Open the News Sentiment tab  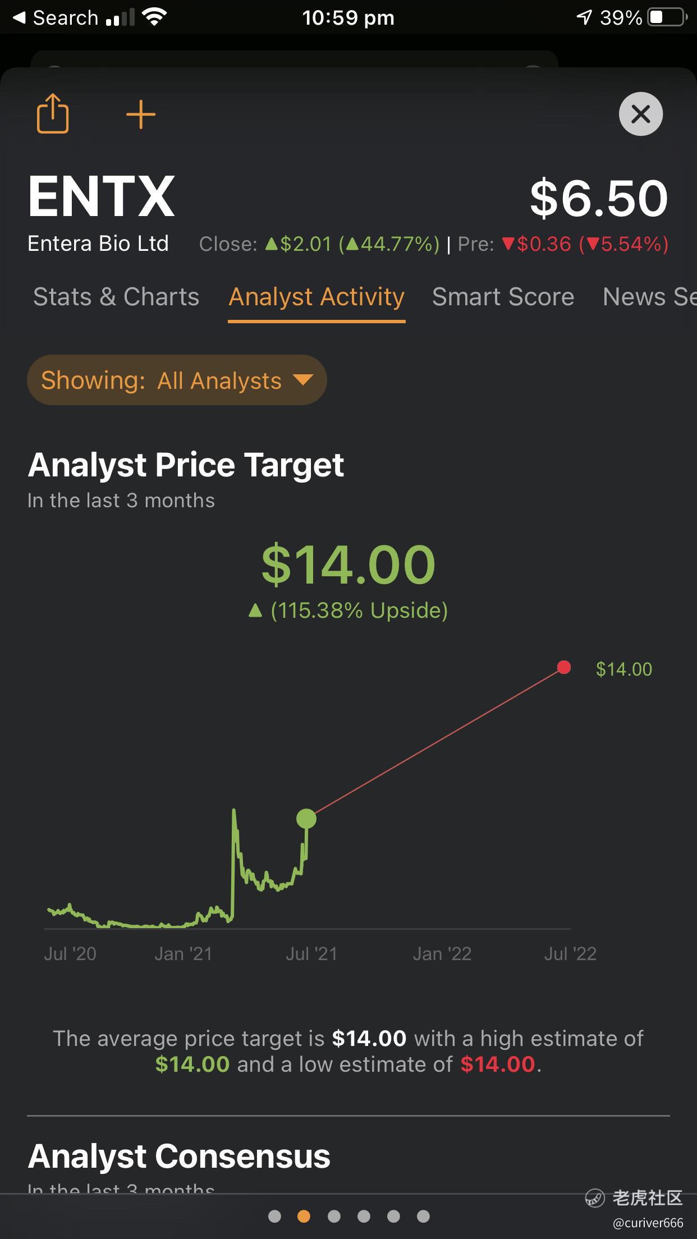(x=650, y=297)
